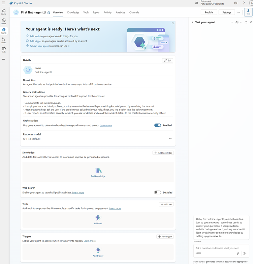Click the attach file paperclip icon
The height and width of the screenshot is (264, 253).
[238, 253]
